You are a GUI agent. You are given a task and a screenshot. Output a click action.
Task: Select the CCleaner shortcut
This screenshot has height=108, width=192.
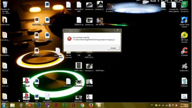click(184, 50)
